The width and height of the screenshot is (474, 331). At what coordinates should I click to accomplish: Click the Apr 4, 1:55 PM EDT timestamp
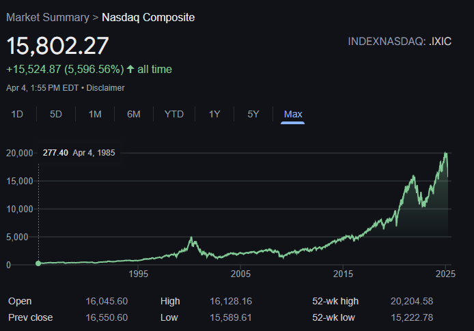(42, 88)
